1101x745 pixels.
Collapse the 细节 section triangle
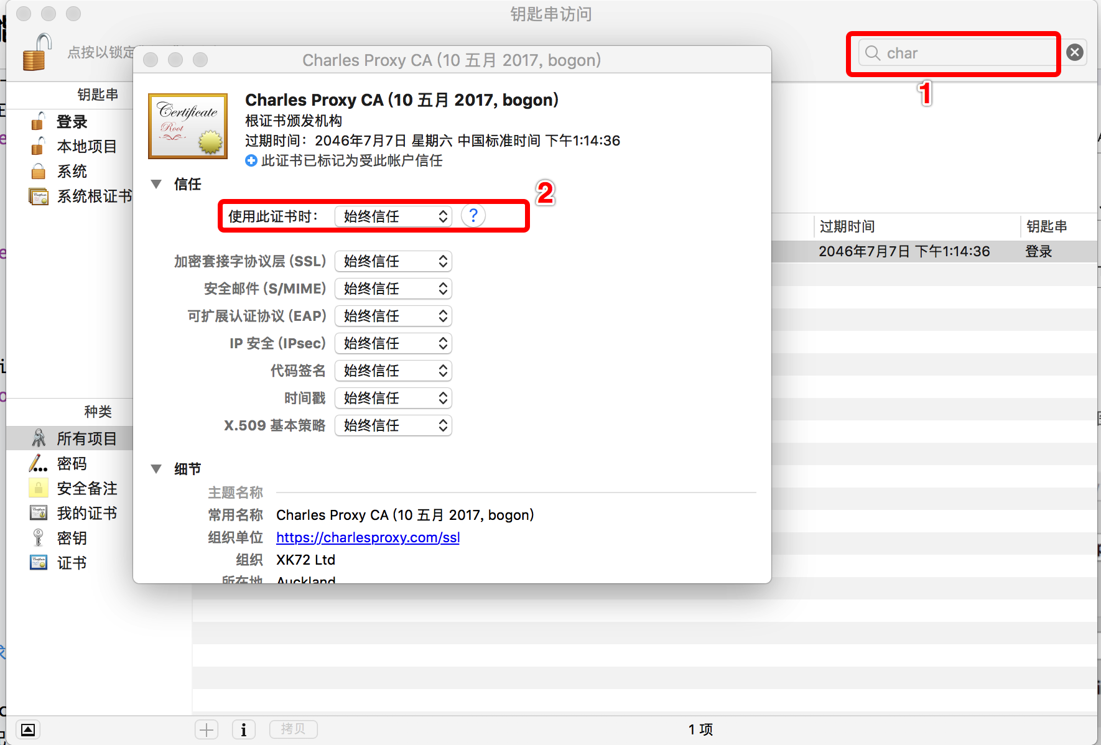[x=156, y=469]
